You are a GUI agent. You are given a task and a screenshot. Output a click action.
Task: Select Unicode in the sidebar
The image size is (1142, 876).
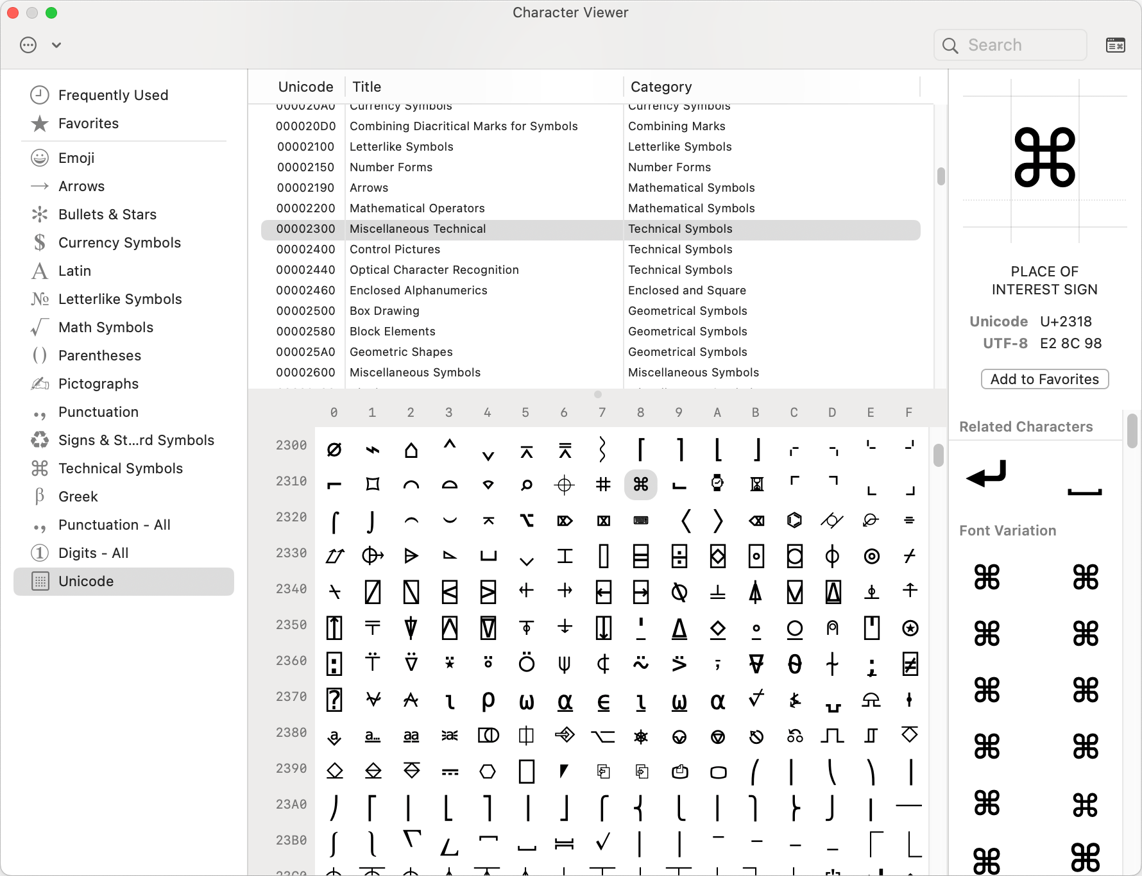124,581
